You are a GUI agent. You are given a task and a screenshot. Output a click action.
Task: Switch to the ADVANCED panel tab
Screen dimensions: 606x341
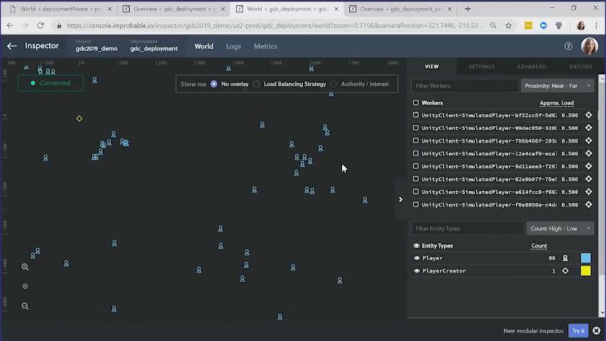[x=531, y=66]
